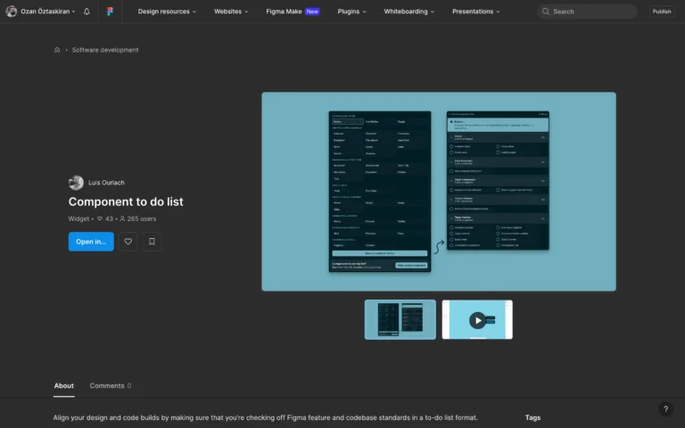Screen dimensions: 685x428
Task: Open the notifications bell
Action: click(x=87, y=12)
